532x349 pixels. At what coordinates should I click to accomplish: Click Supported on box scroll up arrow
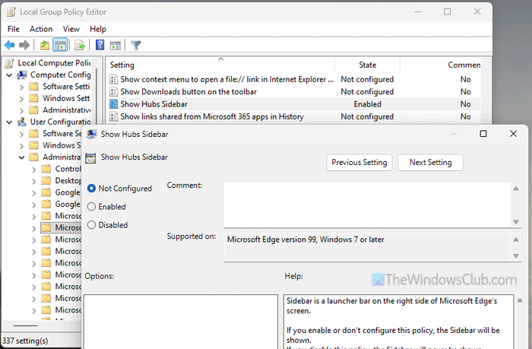tap(516, 240)
